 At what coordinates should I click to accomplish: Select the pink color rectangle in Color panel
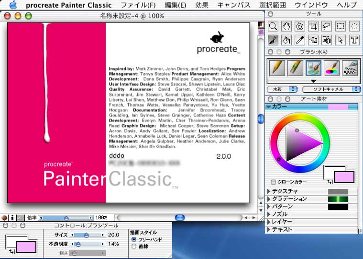(x=344, y=177)
